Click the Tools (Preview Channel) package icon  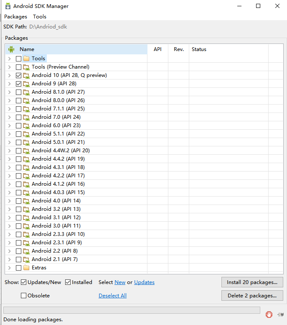26,67
